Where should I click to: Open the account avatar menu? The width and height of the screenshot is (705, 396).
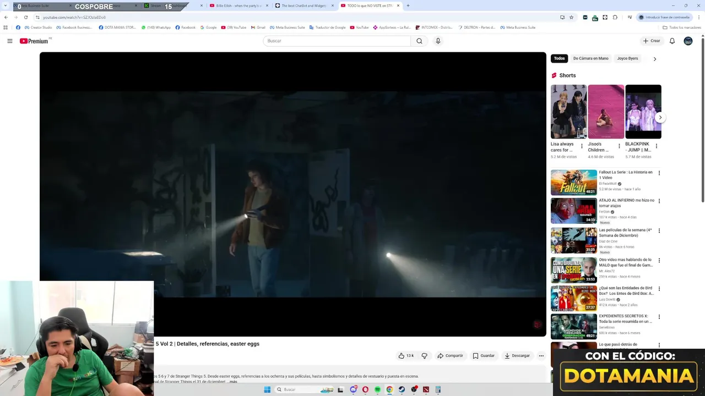coord(688,41)
